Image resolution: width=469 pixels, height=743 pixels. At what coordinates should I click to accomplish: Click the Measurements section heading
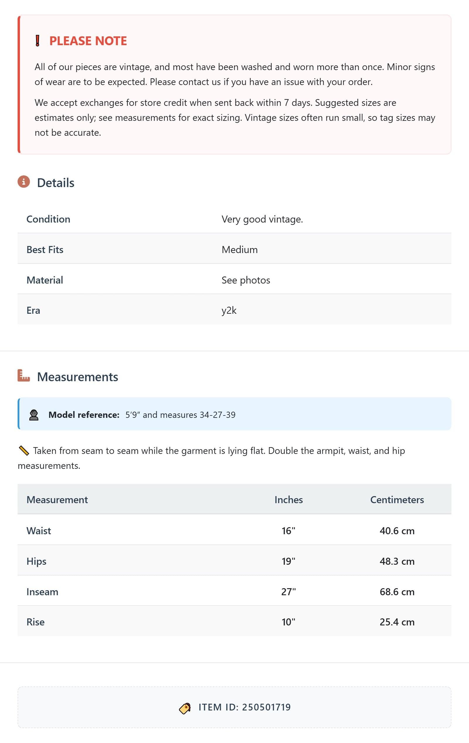pyautogui.click(x=77, y=377)
